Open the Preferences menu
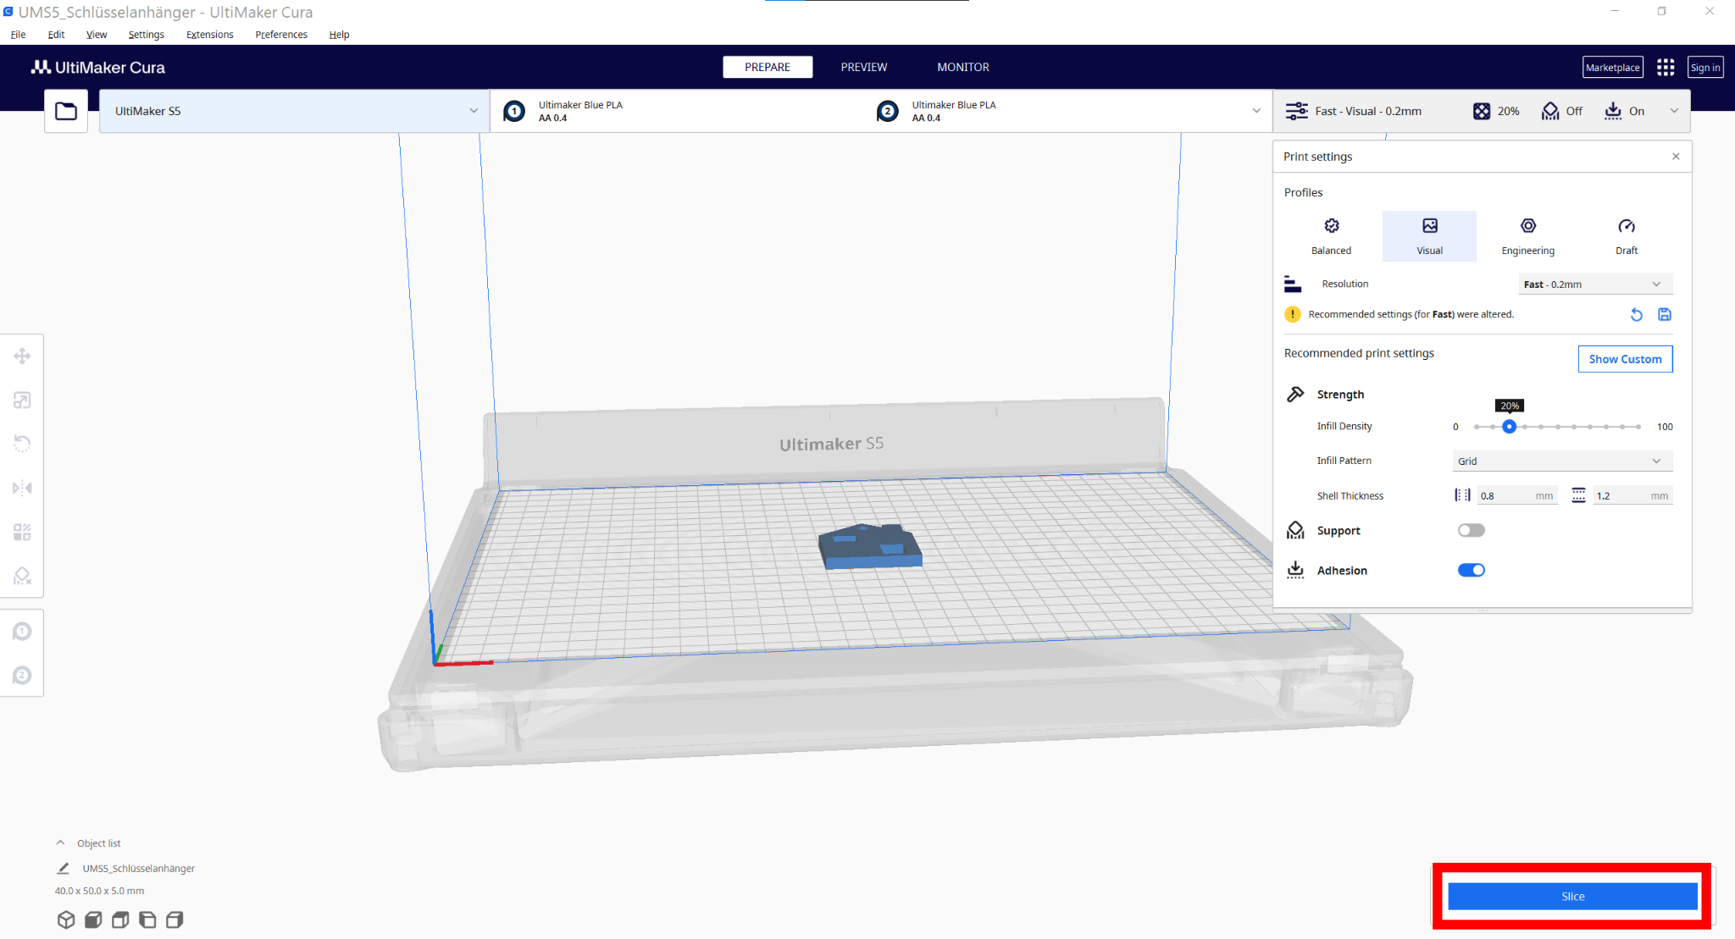This screenshot has width=1735, height=939. 281,35
